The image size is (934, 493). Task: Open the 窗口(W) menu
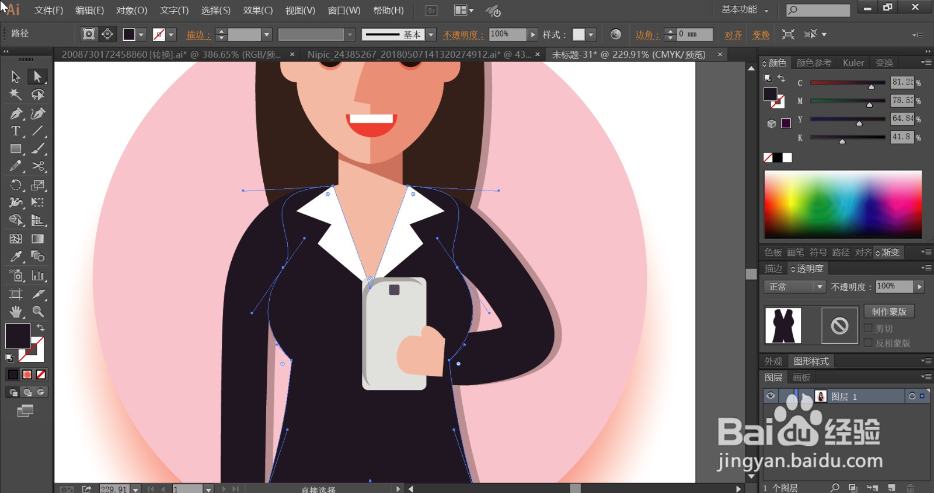(x=344, y=10)
